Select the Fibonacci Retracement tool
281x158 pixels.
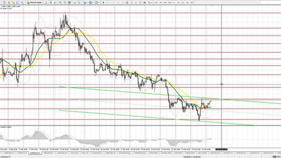131,3
